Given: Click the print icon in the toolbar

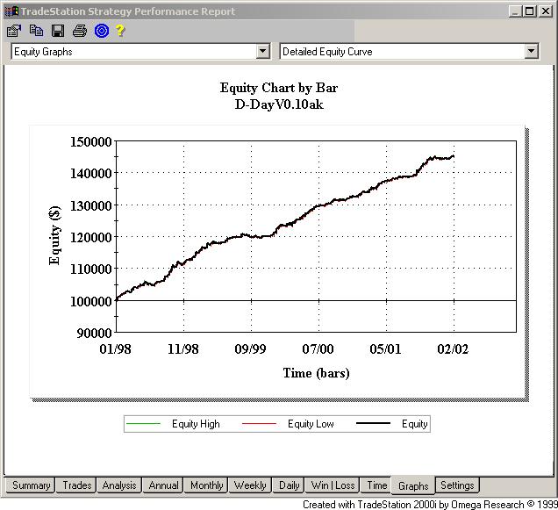Looking at the screenshot, I should click(80, 31).
